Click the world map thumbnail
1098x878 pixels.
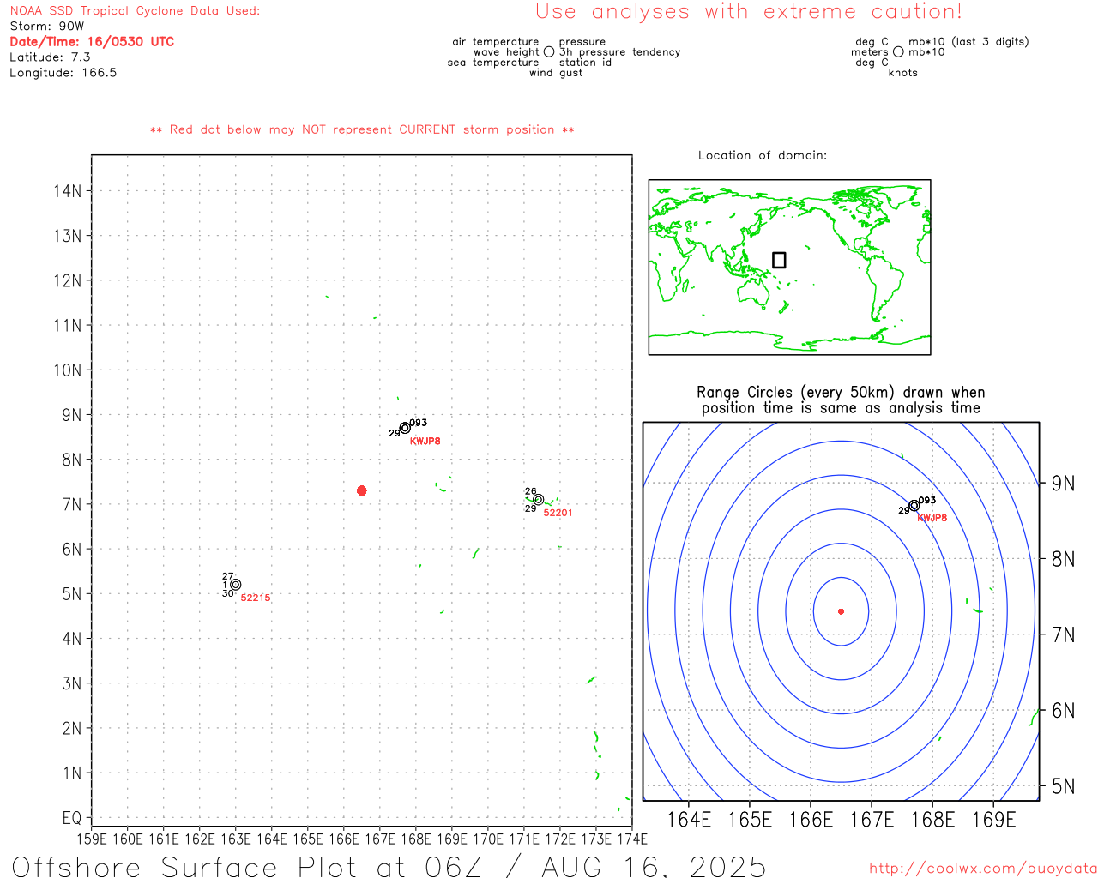pos(789,267)
